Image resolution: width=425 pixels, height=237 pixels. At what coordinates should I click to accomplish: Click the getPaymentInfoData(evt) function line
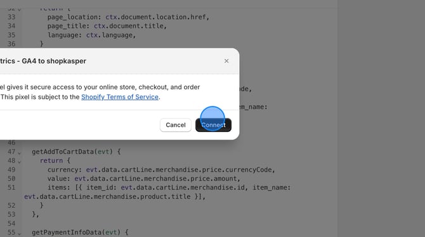80,233
